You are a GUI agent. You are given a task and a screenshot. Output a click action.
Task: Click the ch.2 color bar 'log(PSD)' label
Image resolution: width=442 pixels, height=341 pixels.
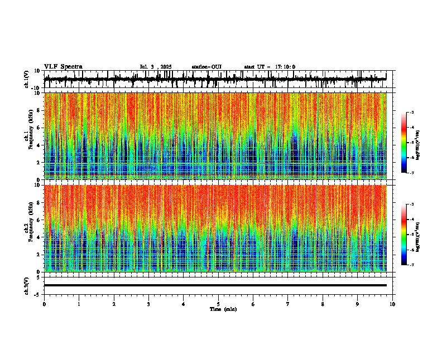point(417,237)
